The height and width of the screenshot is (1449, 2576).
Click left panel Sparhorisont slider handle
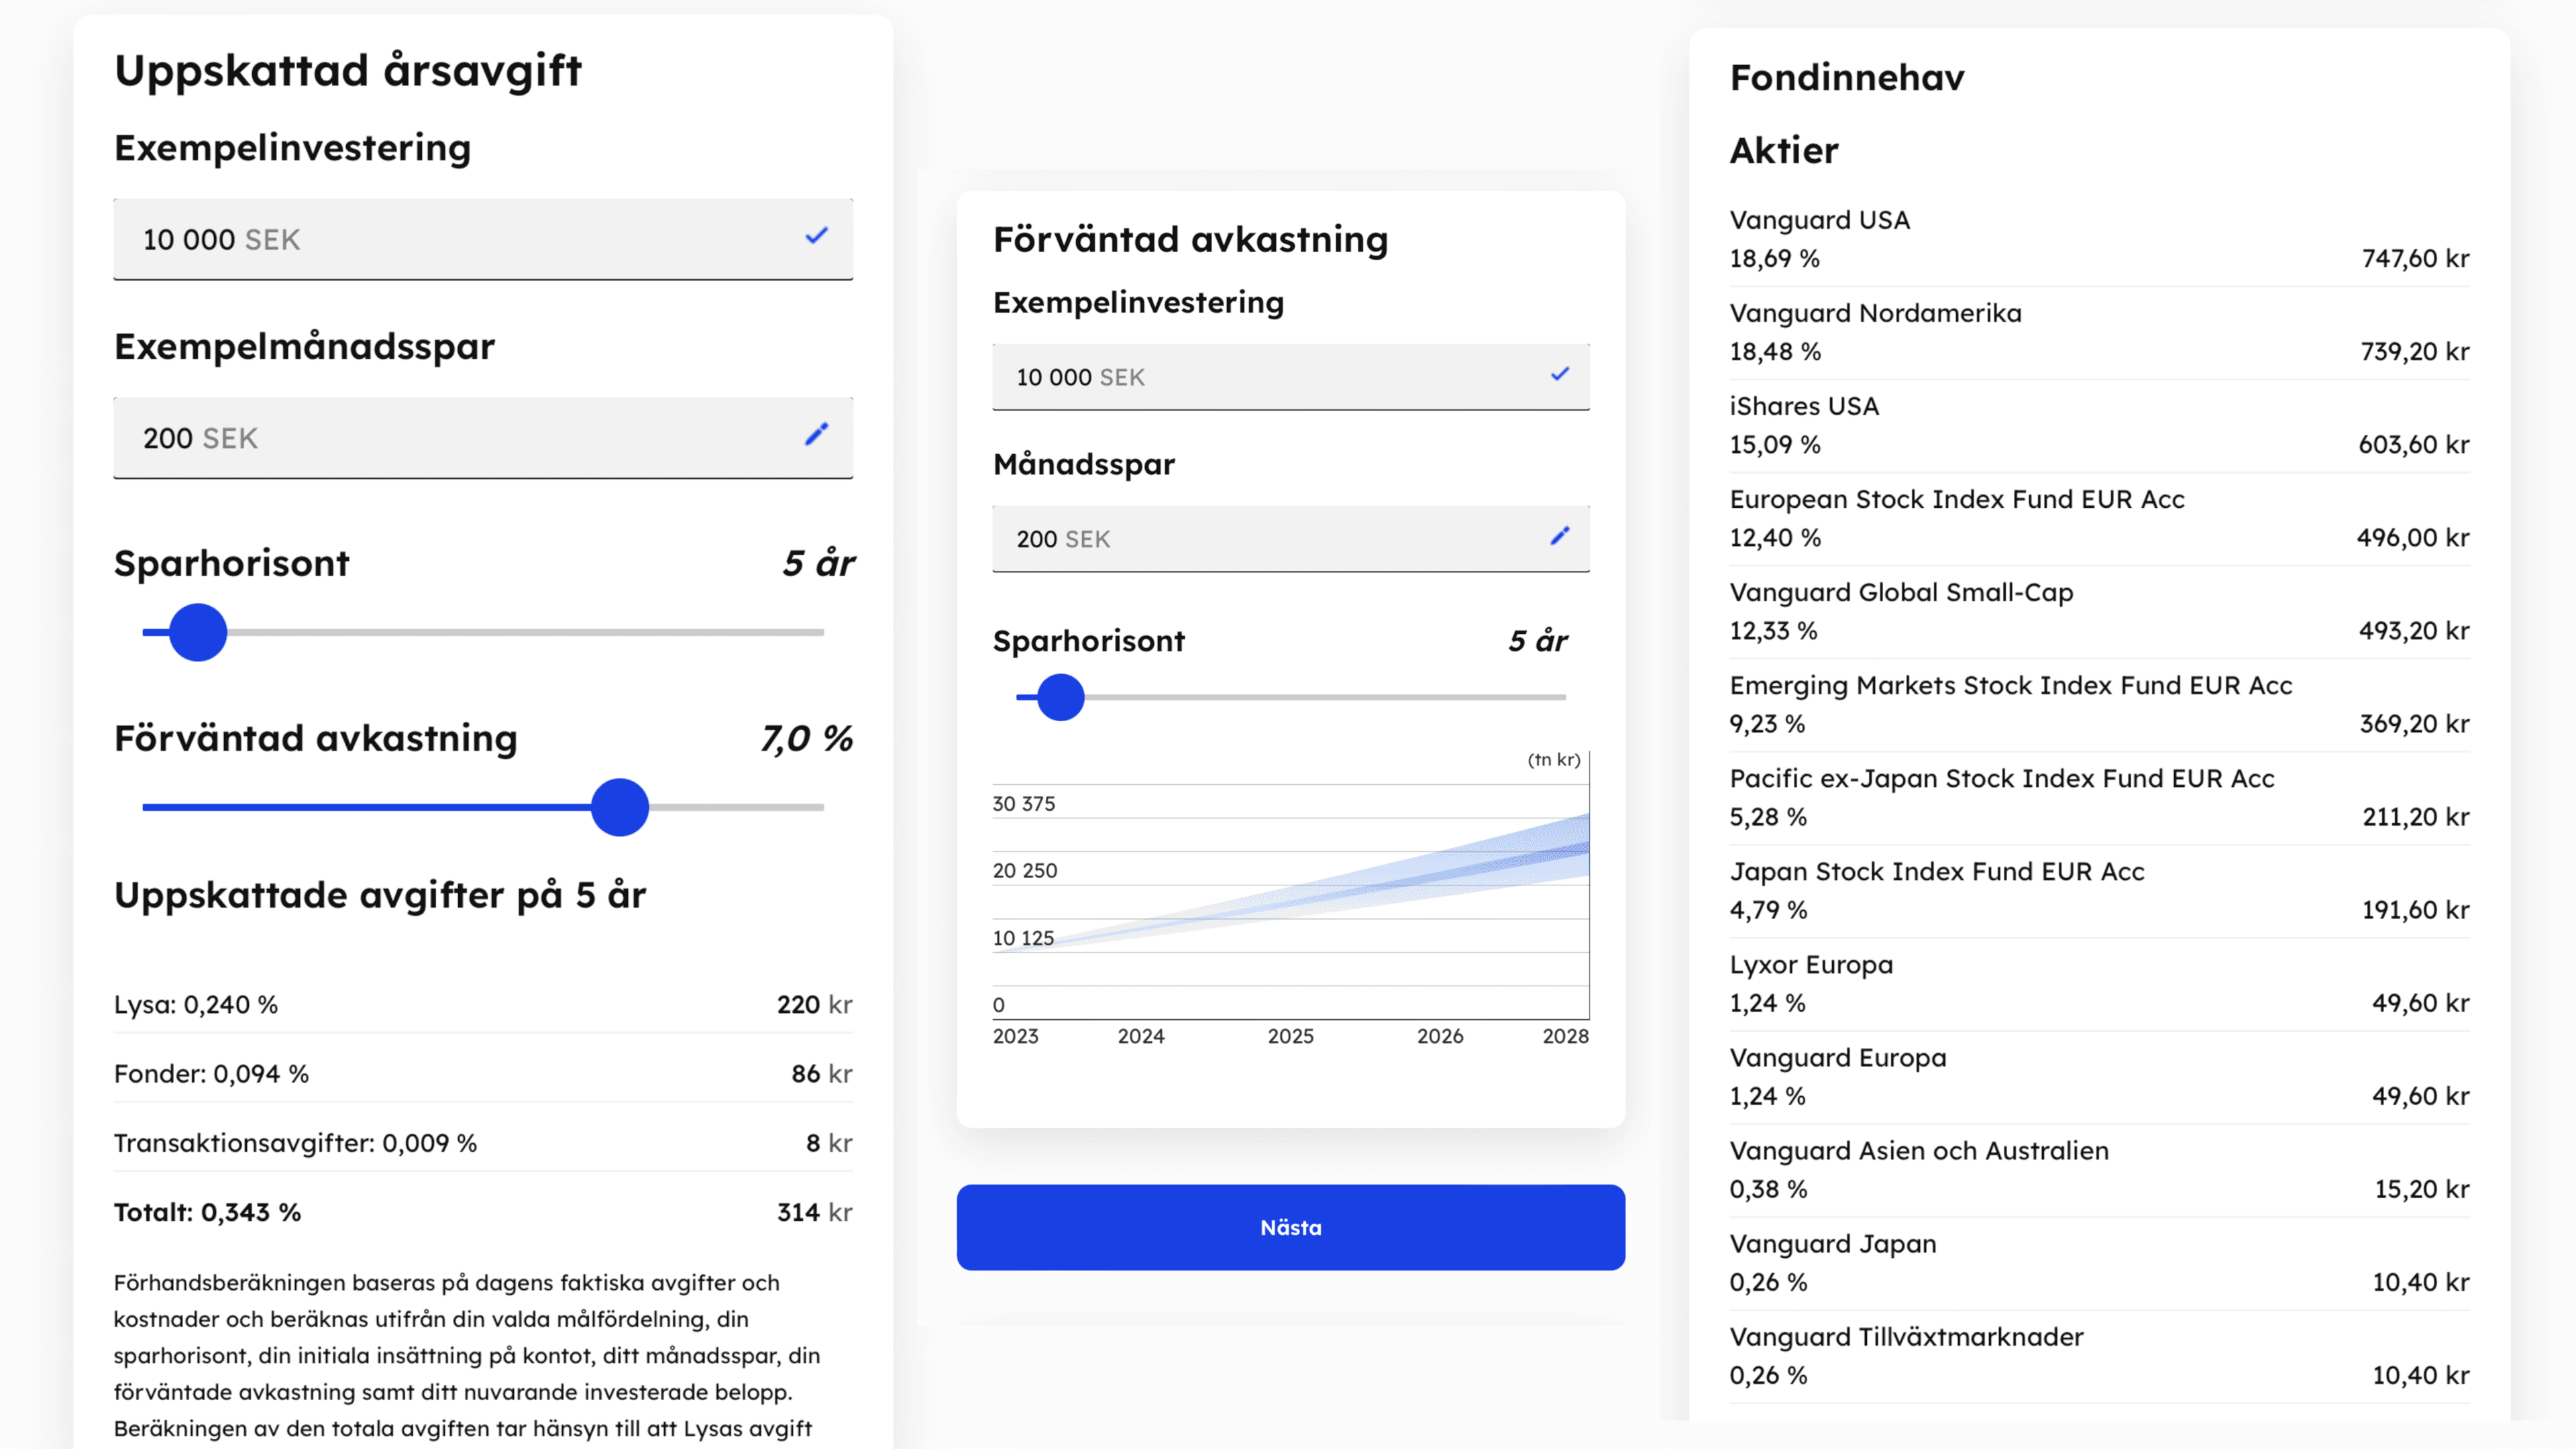click(198, 632)
